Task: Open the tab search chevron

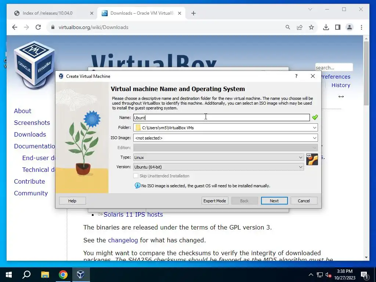Action: coord(310,9)
